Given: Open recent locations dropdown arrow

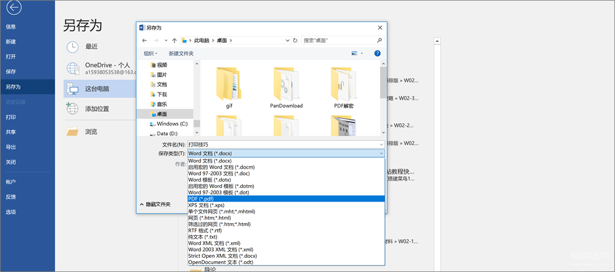Looking at the screenshot, I should (x=166, y=40).
